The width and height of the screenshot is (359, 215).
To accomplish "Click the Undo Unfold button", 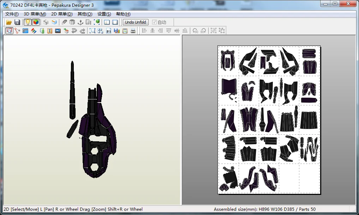I will (136, 22).
